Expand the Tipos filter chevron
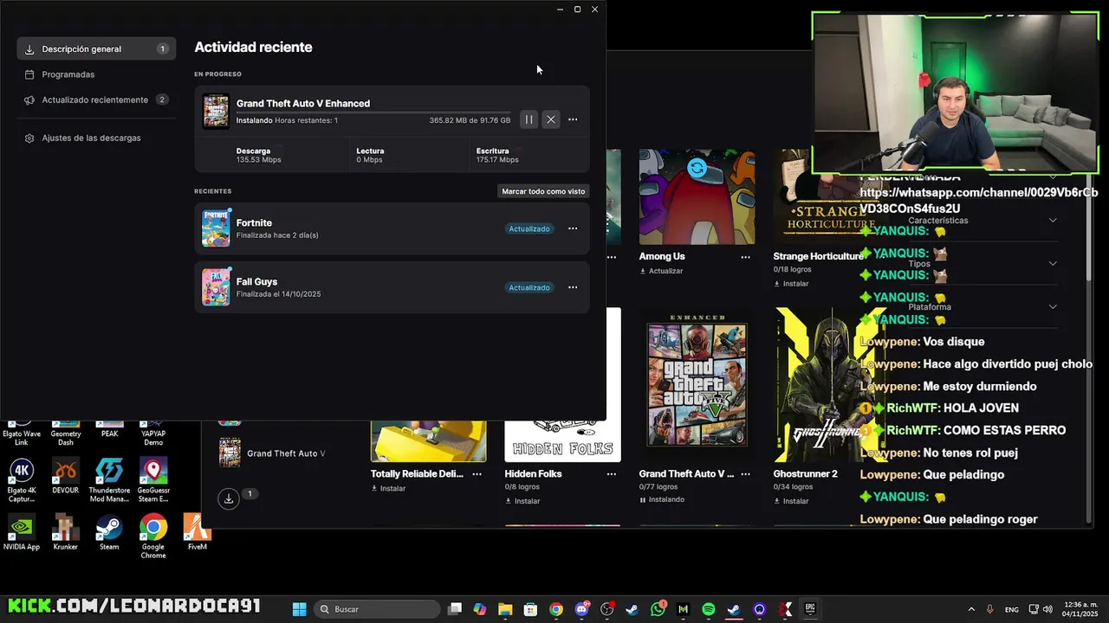 (1053, 263)
